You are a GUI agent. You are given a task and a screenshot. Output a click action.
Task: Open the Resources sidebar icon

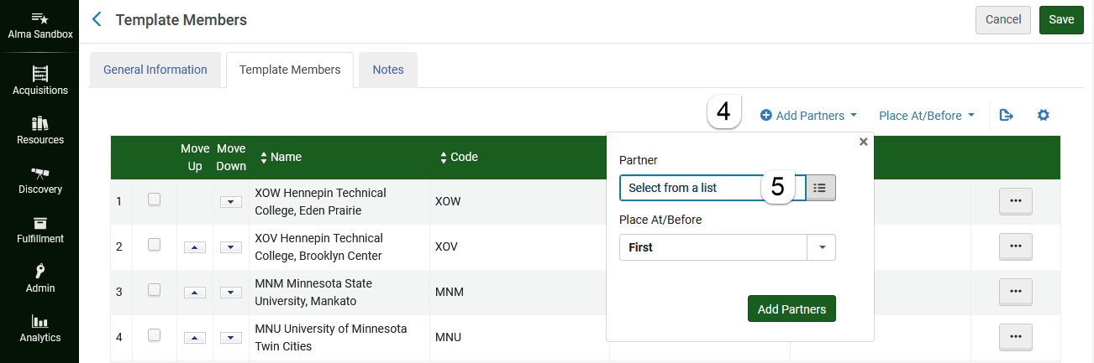(39, 123)
